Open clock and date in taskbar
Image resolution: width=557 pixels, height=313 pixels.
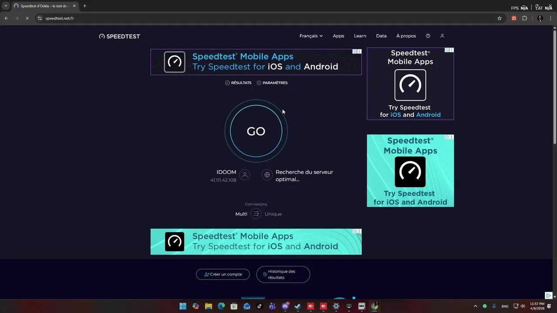(537, 306)
